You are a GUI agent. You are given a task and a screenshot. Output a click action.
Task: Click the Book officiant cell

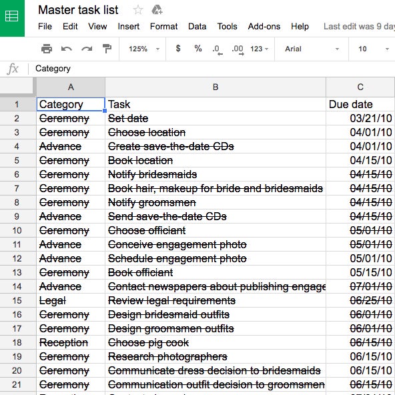coord(216,273)
